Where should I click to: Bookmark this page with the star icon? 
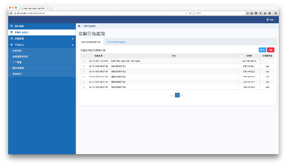click(247, 13)
